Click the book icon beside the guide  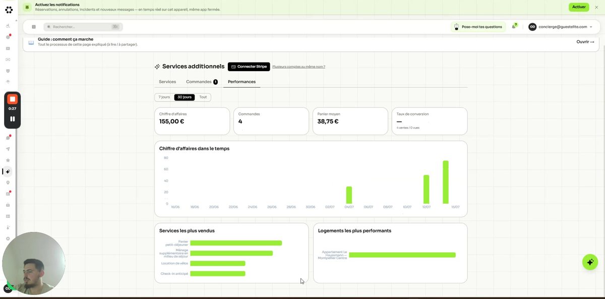(31, 42)
